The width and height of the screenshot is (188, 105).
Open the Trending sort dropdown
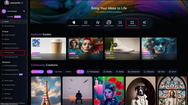(37, 72)
